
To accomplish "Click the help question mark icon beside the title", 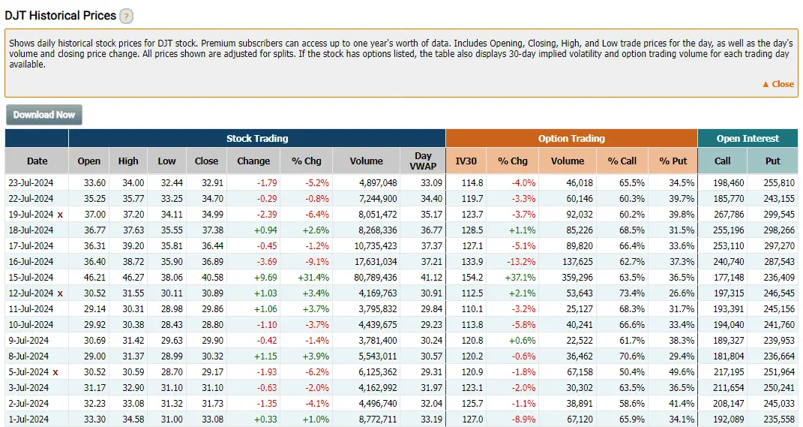I will [127, 16].
